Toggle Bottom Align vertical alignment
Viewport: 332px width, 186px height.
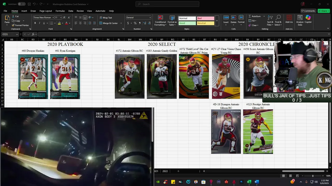pyautogui.click(x=85, y=18)
